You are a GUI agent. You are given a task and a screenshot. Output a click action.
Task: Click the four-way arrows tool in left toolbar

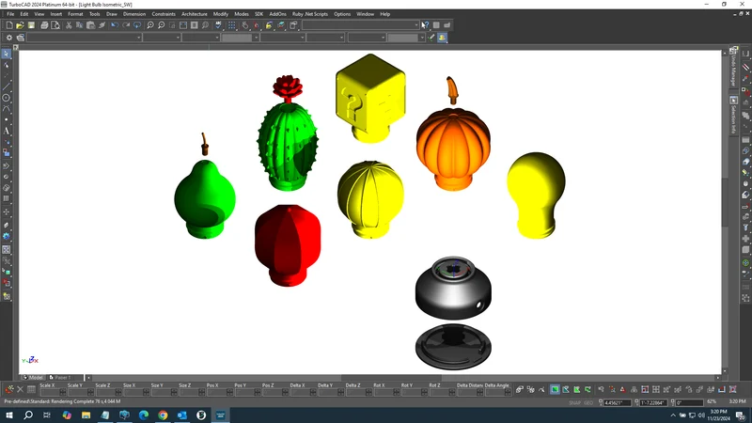click(7, 212)
